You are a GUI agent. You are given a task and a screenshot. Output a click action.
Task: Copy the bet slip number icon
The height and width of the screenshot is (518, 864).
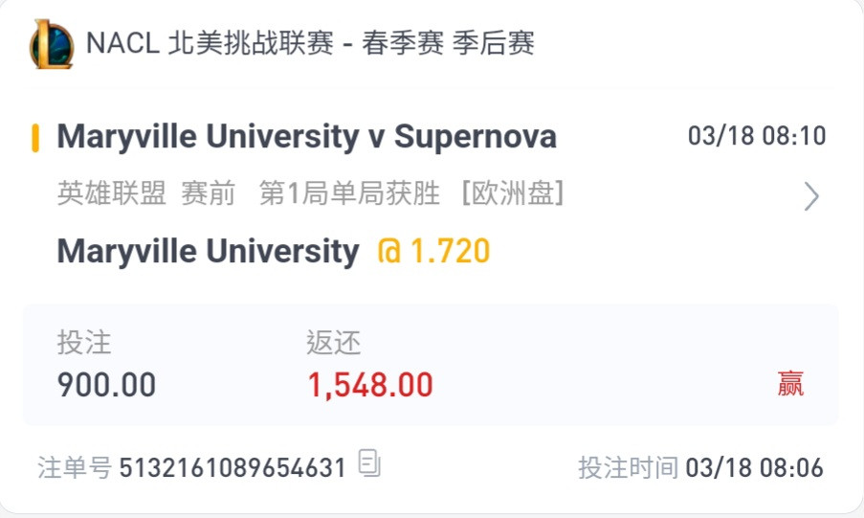369,462
